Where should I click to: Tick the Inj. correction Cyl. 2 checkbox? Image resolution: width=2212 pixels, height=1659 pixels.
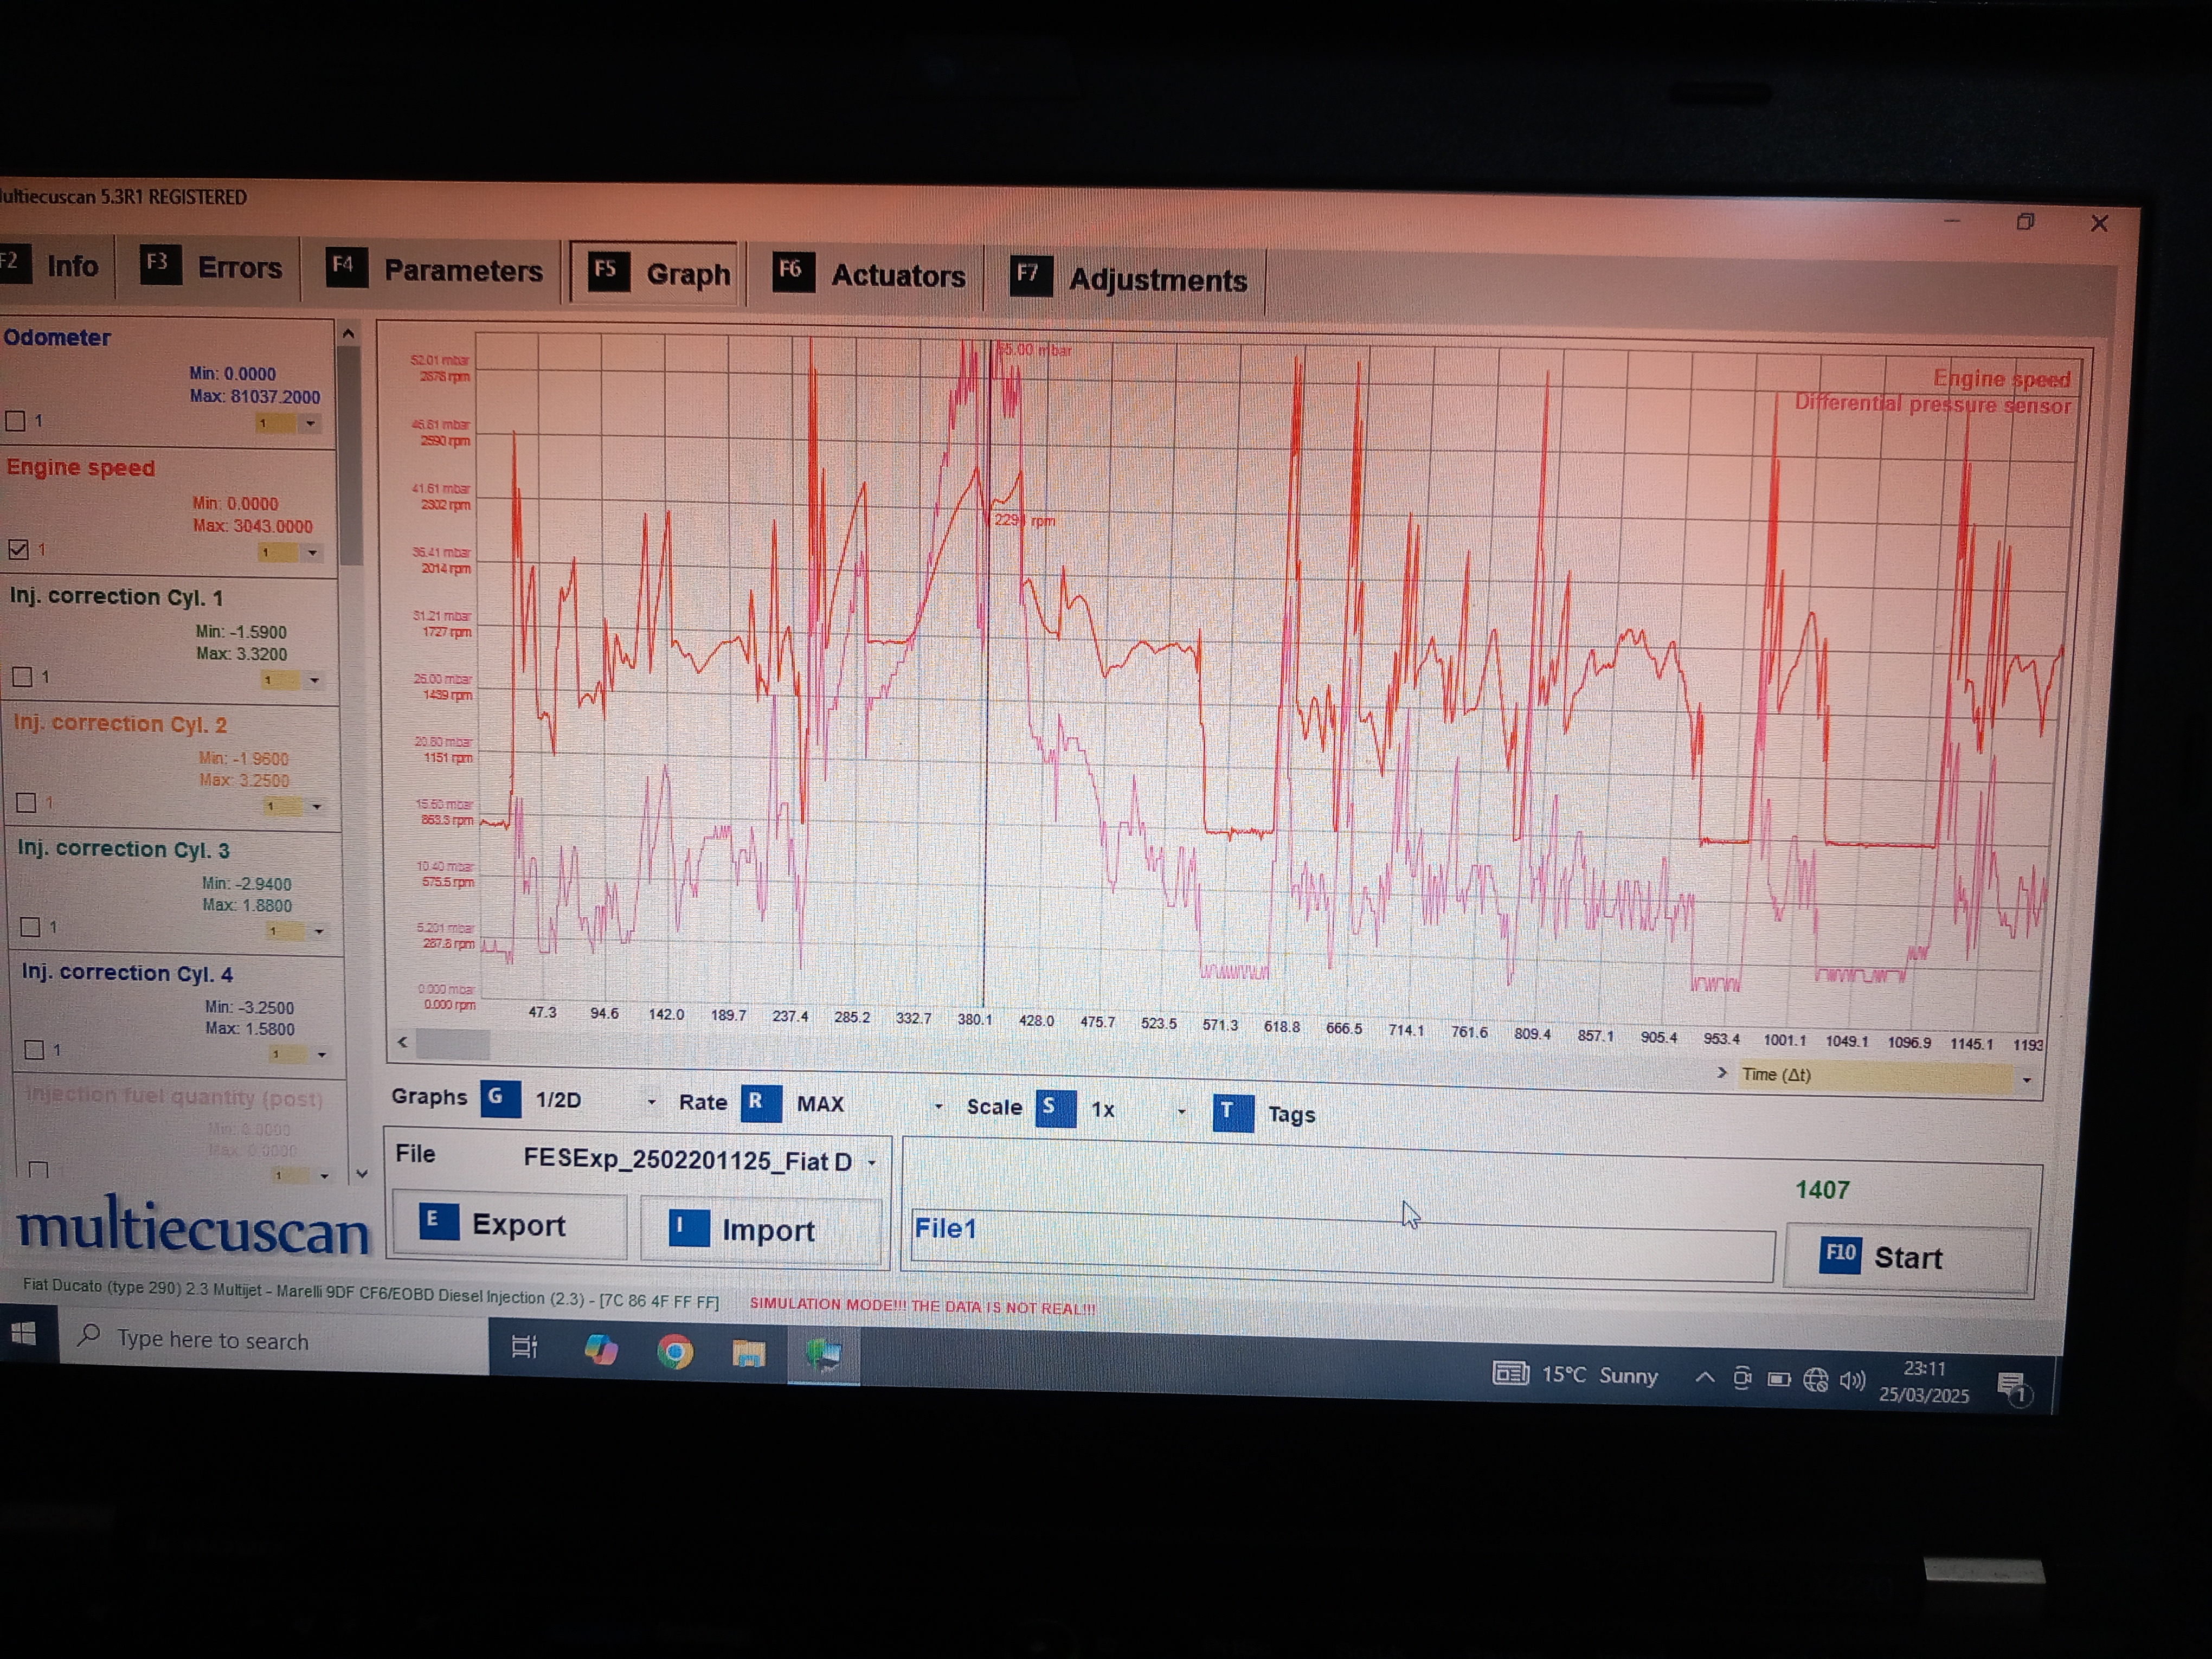tap(26, 803)
